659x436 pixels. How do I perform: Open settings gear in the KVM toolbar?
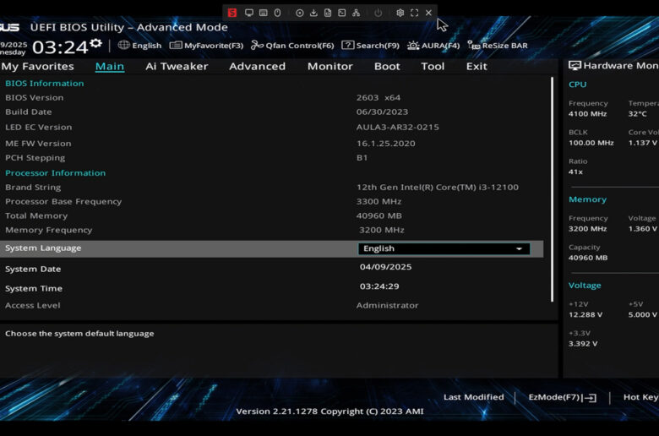(x=400, y=13)
